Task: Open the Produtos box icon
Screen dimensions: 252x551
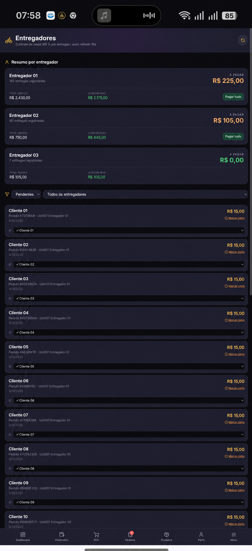Action: click(166, 534)
